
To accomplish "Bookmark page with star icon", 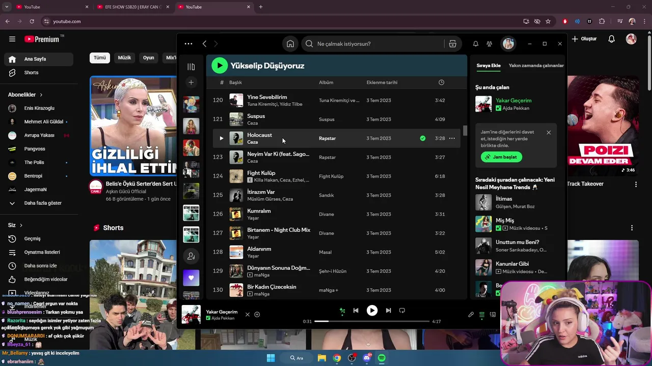I will pos(548,21).
